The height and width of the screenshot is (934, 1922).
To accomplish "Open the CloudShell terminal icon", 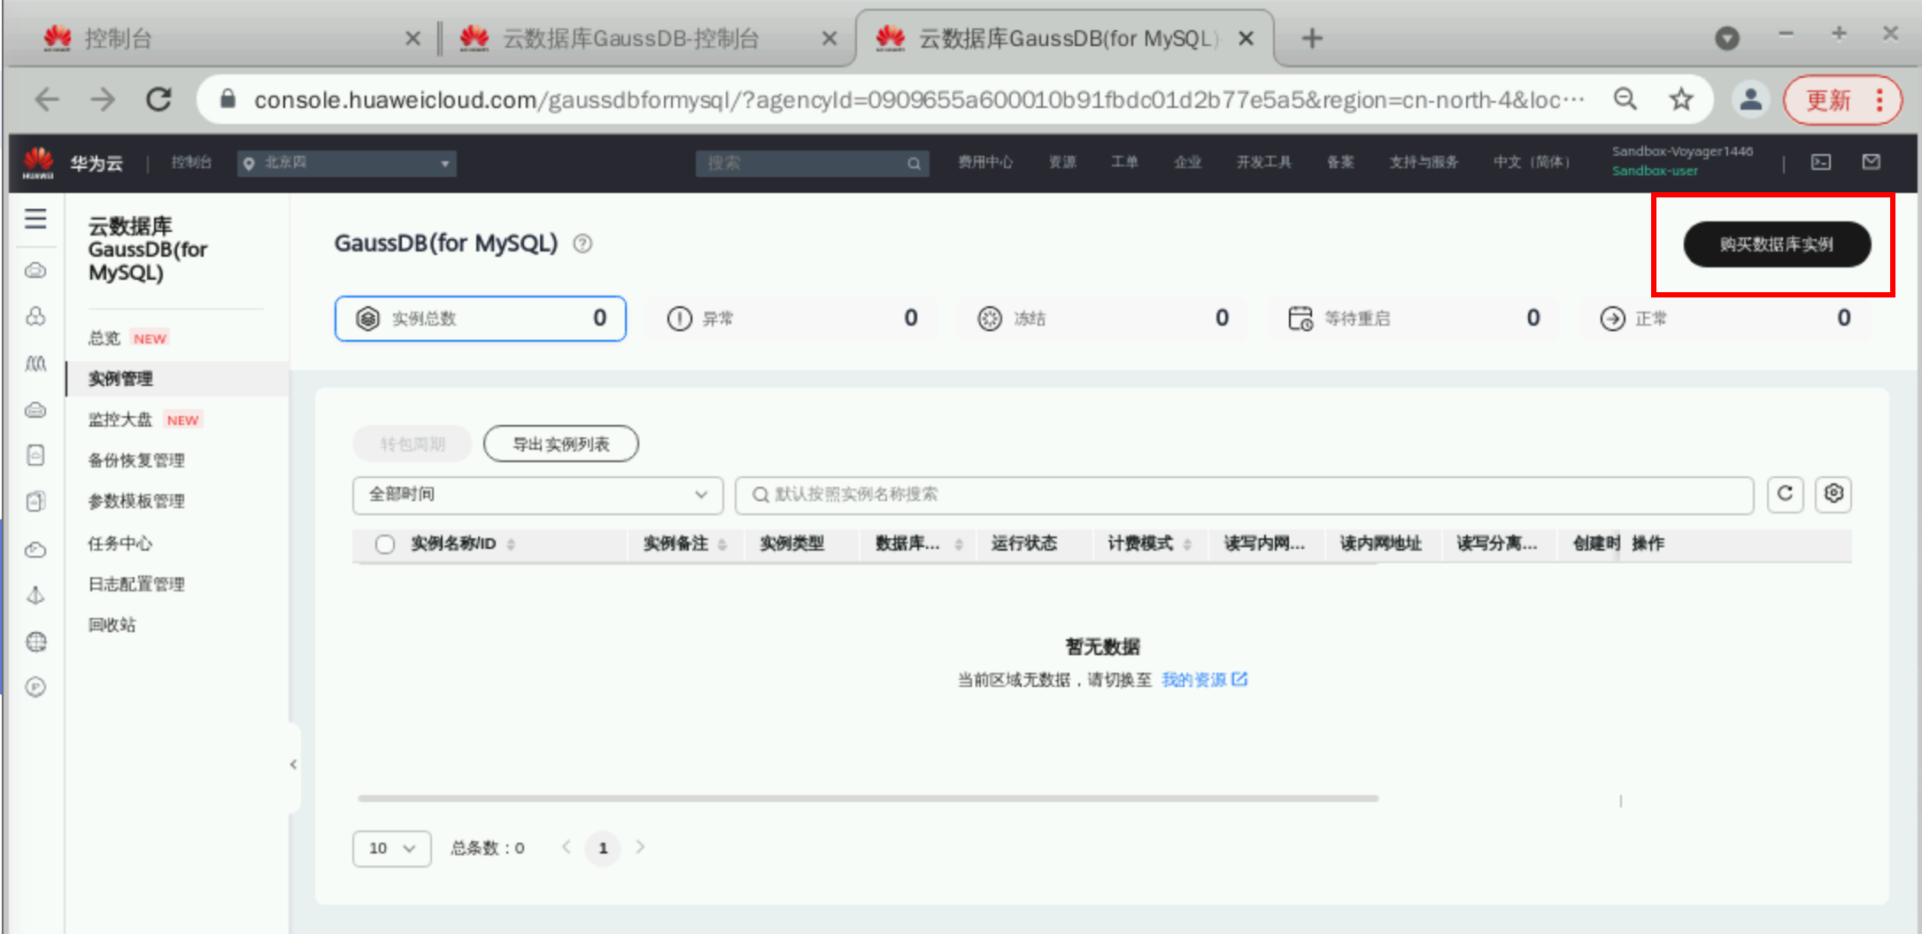I will (1821, 162).
